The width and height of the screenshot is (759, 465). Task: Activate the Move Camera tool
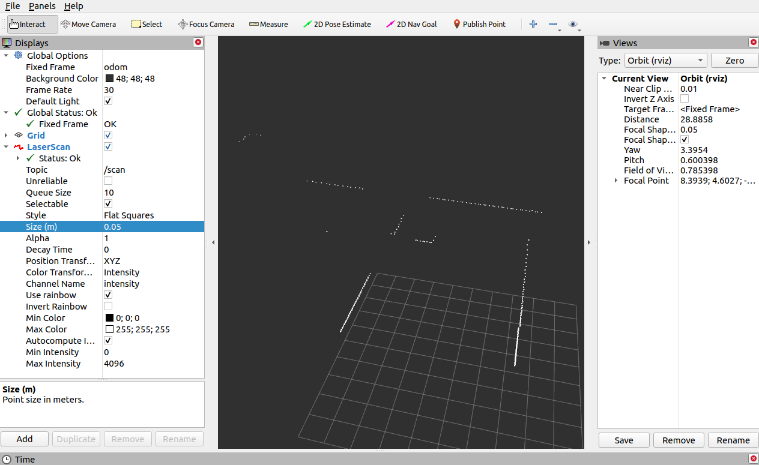tap(88, 24)
